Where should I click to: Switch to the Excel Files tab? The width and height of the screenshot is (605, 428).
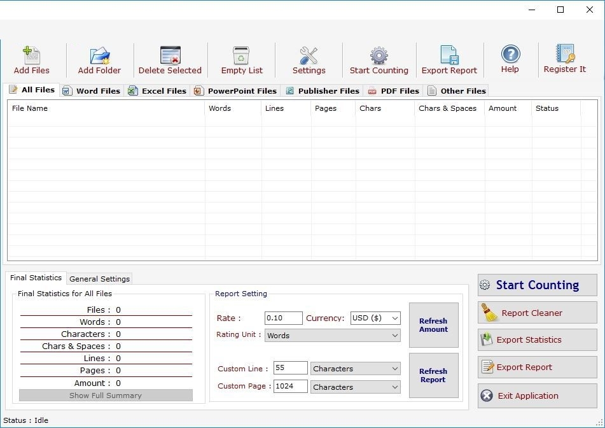157,91
